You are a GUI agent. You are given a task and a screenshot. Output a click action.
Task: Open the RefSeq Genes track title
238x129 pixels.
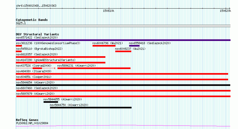point(27,120)
